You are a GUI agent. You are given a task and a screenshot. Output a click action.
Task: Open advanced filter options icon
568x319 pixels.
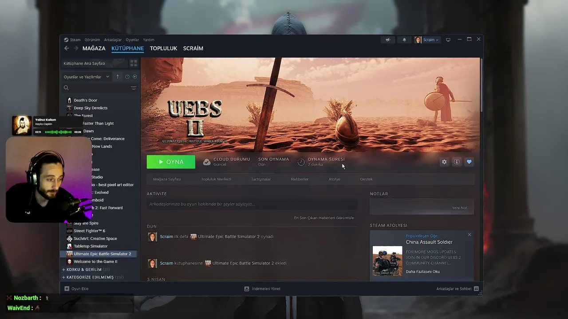134,88
